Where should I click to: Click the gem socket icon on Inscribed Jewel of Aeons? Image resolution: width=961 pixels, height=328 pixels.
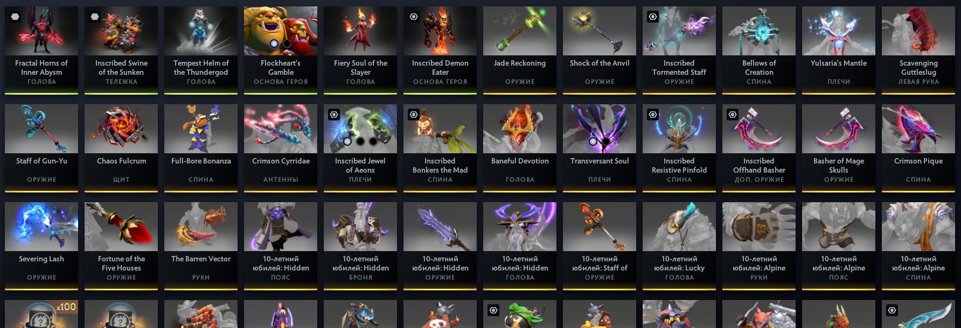tap(334, 115)
